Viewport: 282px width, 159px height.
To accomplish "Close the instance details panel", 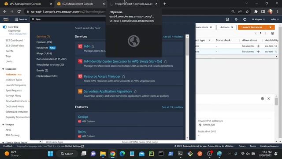I will click(269, 98).
